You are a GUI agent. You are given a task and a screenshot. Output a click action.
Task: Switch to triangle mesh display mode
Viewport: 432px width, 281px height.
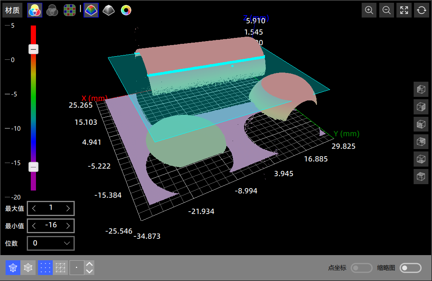tap(61, 268)
